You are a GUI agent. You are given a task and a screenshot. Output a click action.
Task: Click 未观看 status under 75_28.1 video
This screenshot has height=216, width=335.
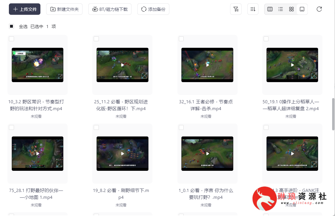click(x=36, y=205)
